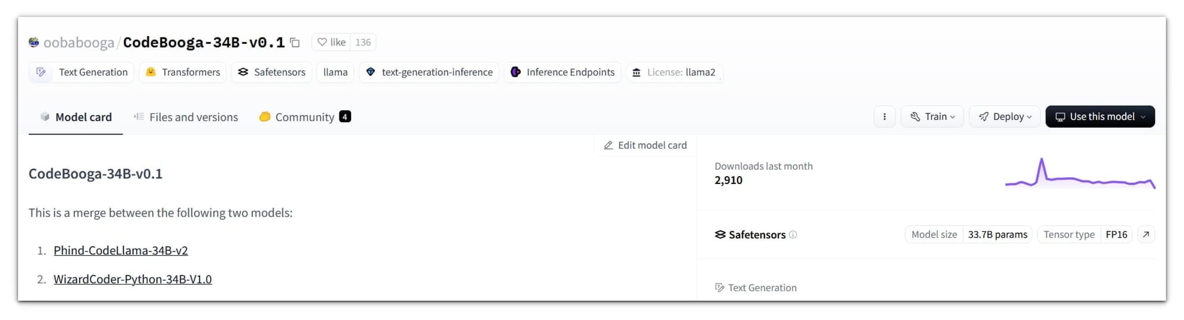Expand the Deploy dropdown
Screen dimensions: 1184x320
(1004, 116)
